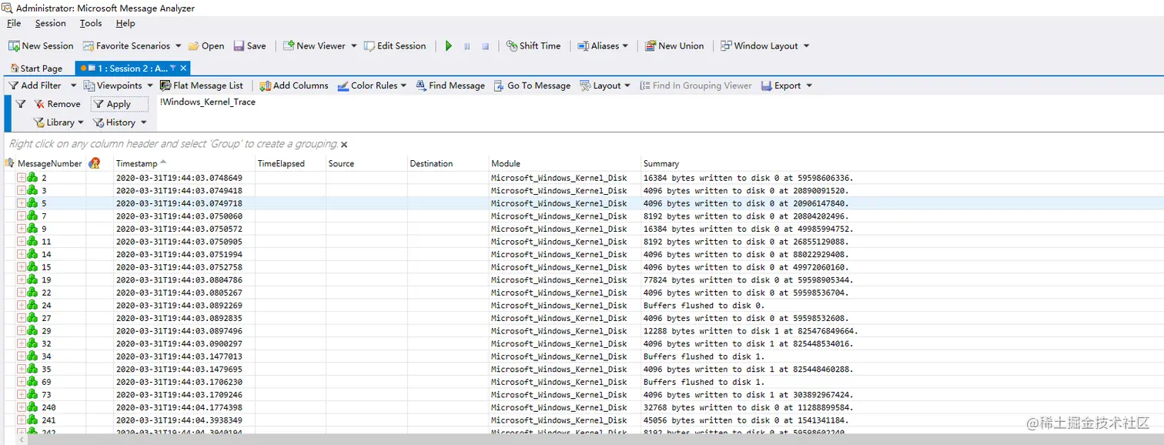Click the diagnosis column header icon

pos(95,163)
